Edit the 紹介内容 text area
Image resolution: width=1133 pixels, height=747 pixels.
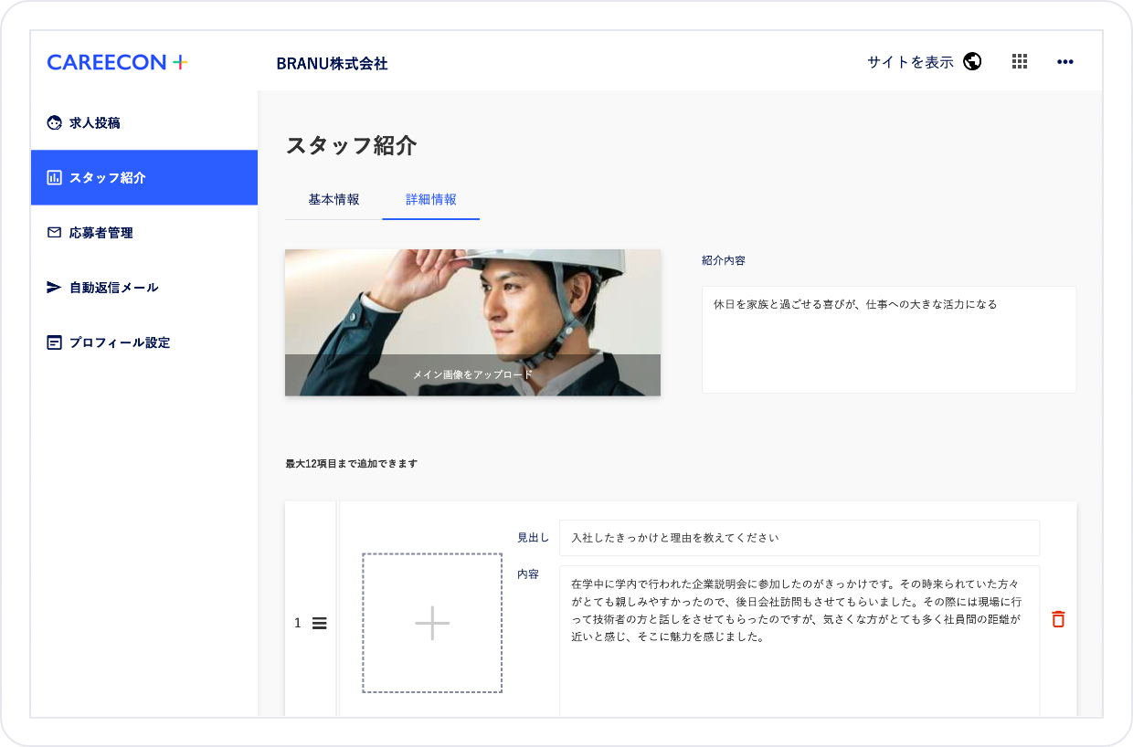click(x=888, y=338)
